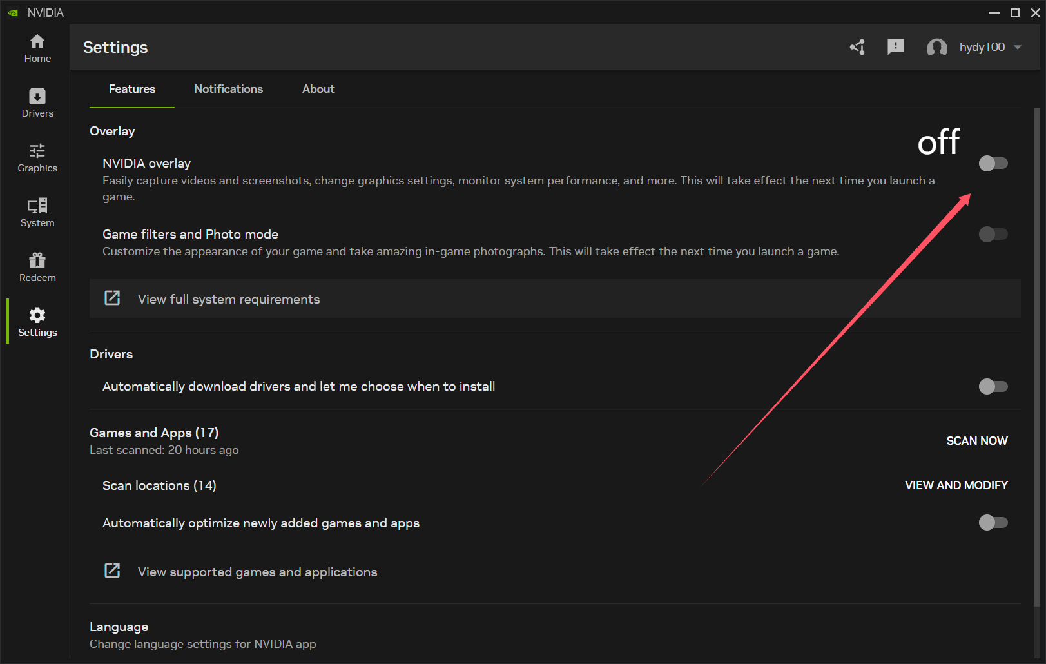This screenshot has width=1046, height=664.
Task: Go to the Drivers section
Action: 37,103
